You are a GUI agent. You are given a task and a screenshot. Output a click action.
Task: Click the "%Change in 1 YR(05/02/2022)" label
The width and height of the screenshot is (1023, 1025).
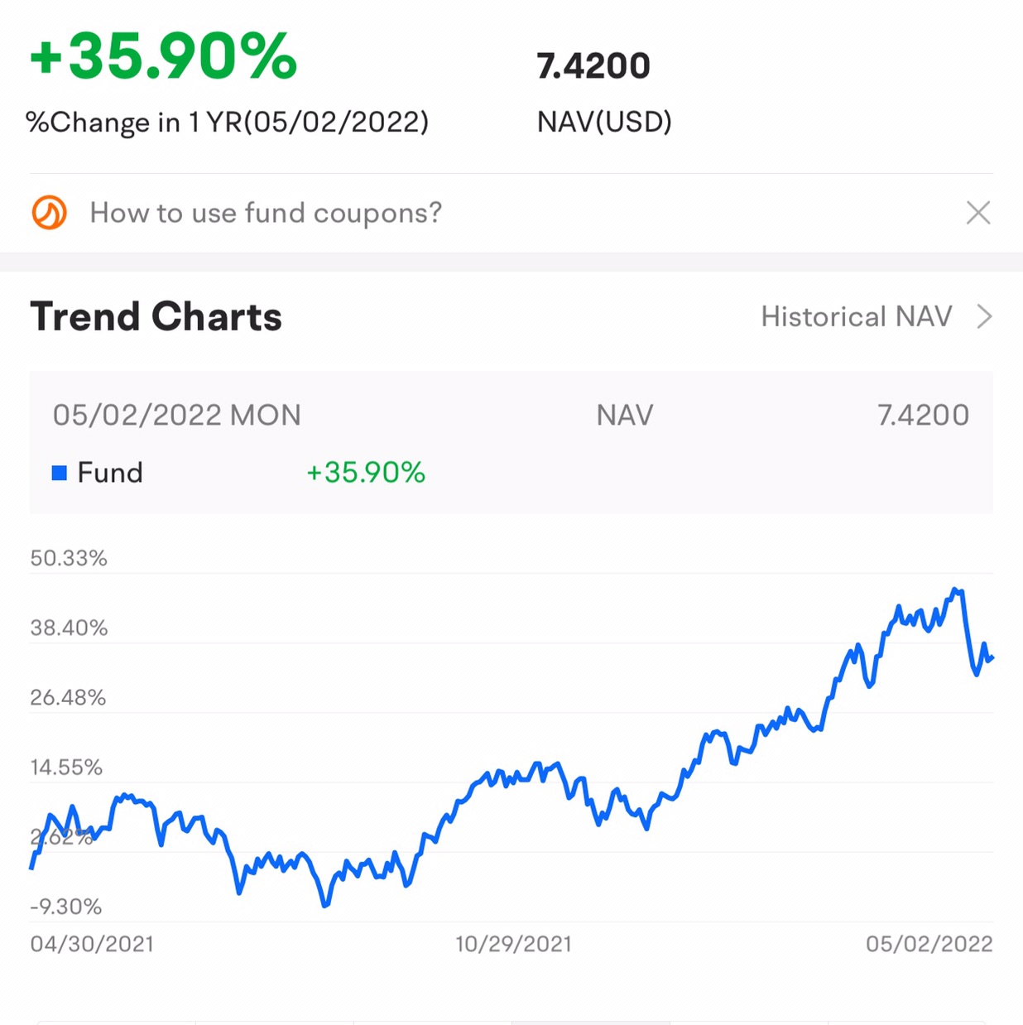(228, 123)
